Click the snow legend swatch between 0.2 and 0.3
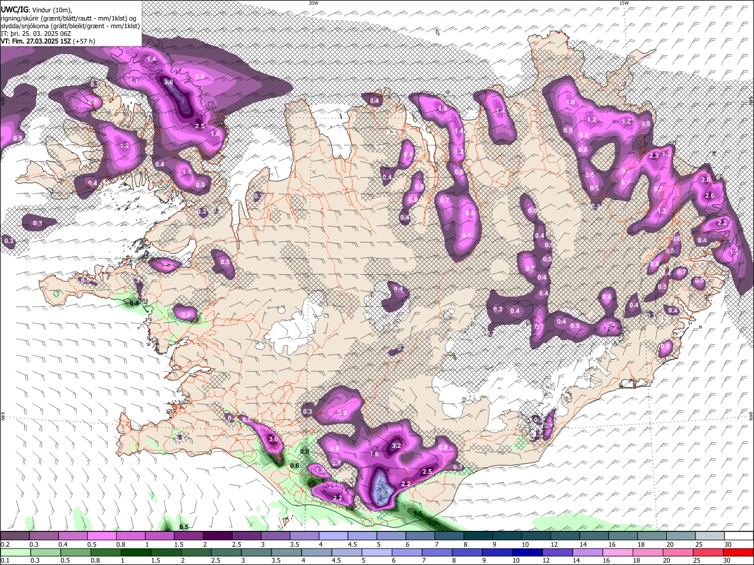754x565 pixels. tap(15, 536)
